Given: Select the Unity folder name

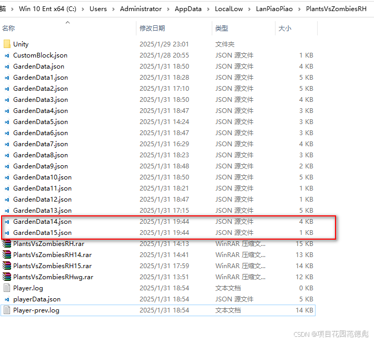Looking at the screenshot, I should pyautogui.click(x=21, y=44).
